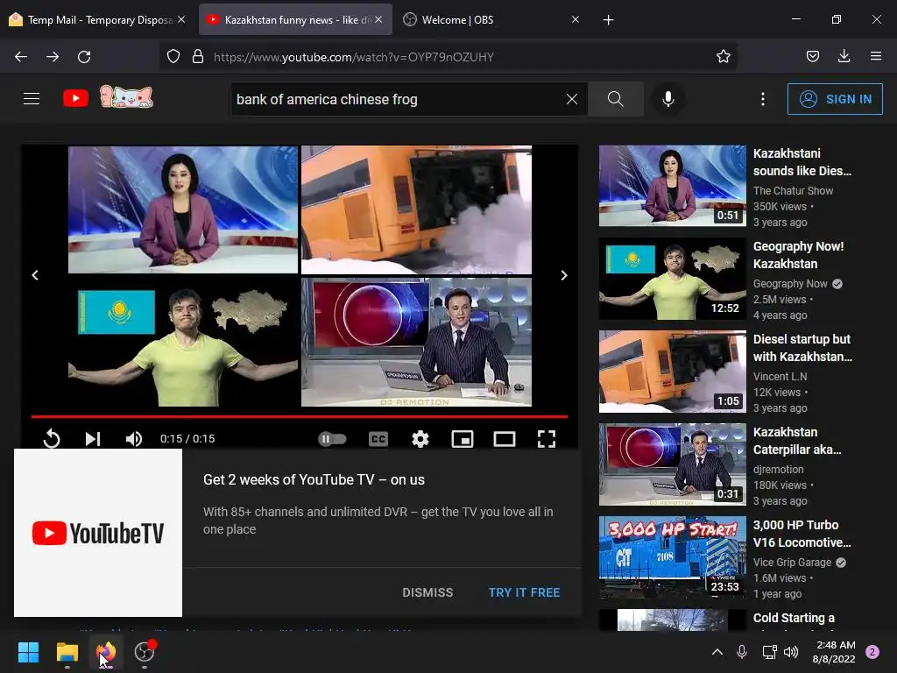Visit Vice Grip Garage channel
Image resolution: width=897 pixels, height=673 pixels.
pos(792,563)
